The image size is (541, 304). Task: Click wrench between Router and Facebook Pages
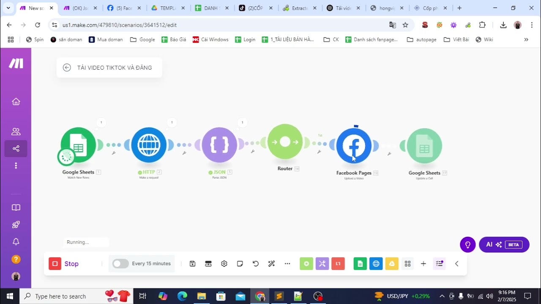(x=319, y=152)
